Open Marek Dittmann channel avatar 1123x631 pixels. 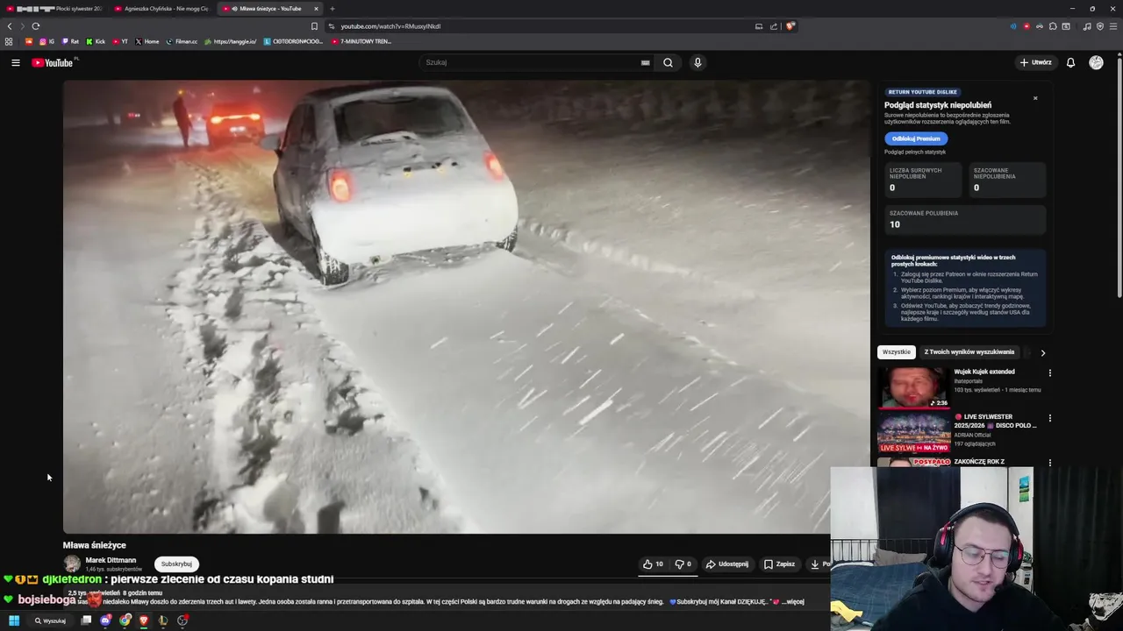(72, 564)
